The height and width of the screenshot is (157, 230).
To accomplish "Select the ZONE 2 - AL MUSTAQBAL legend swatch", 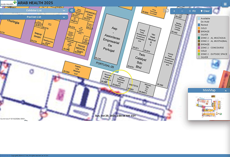I will coord(199,41).
